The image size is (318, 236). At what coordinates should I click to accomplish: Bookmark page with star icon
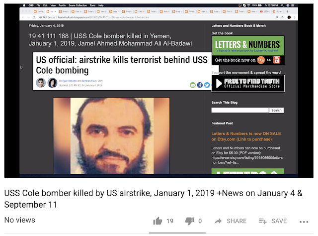click(283, 17)
